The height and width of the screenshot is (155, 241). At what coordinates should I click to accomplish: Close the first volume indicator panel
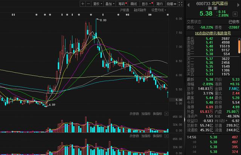click(x=166, y=114)
